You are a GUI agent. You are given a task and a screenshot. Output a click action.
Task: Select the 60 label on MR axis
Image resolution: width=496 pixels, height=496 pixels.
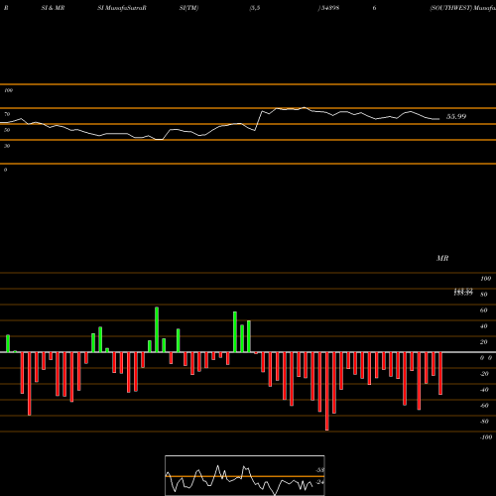pyautogui.click(x=484, y=310)
